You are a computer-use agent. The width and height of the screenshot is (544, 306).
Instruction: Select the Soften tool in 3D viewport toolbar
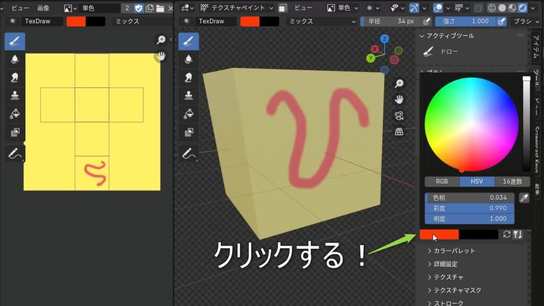(189, 59)
